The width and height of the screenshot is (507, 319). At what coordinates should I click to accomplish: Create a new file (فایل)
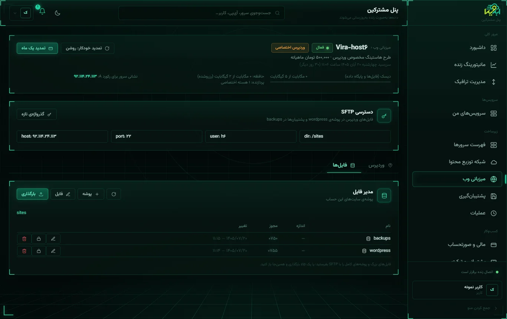63,194
